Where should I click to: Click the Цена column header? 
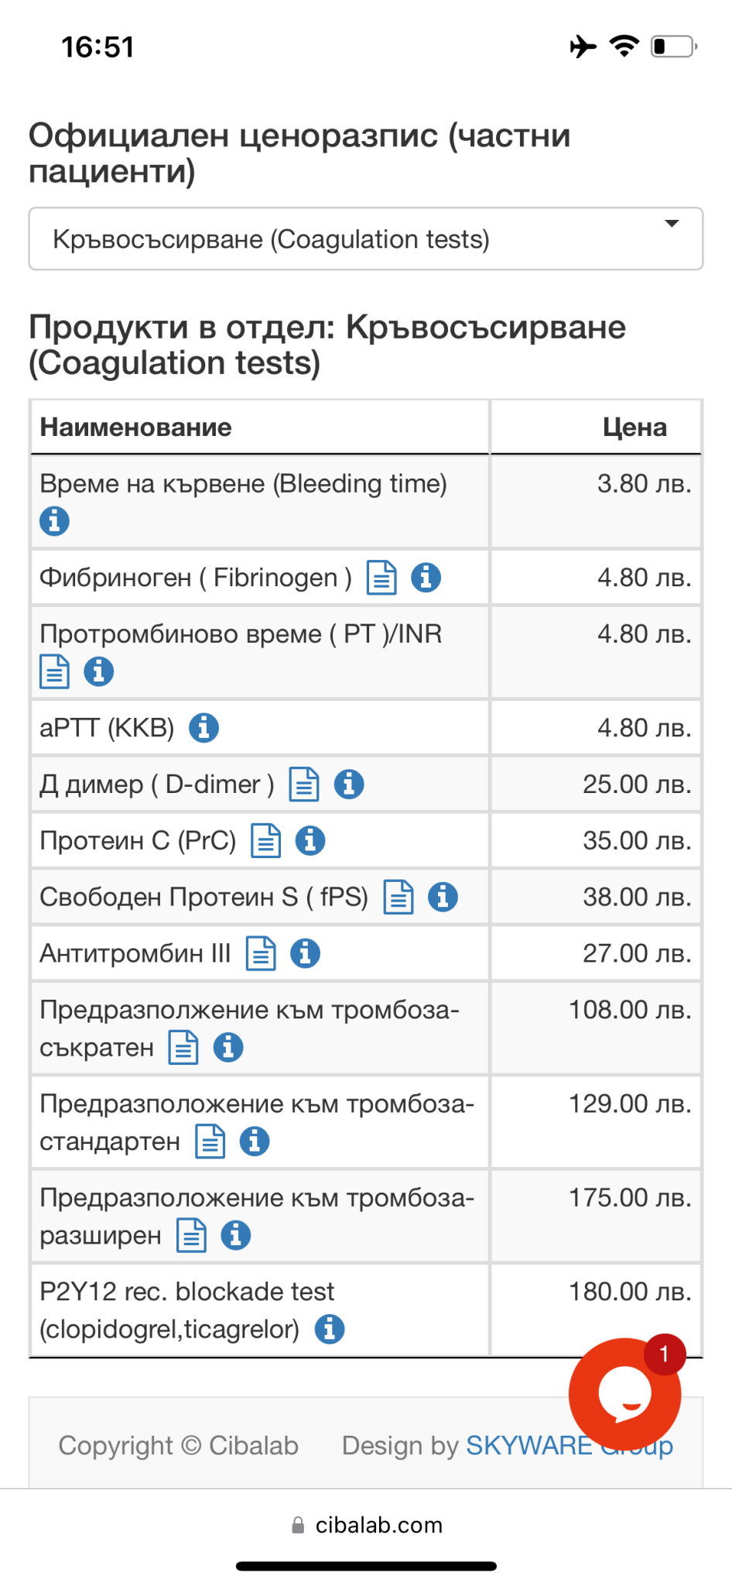[x=635, y=427]
